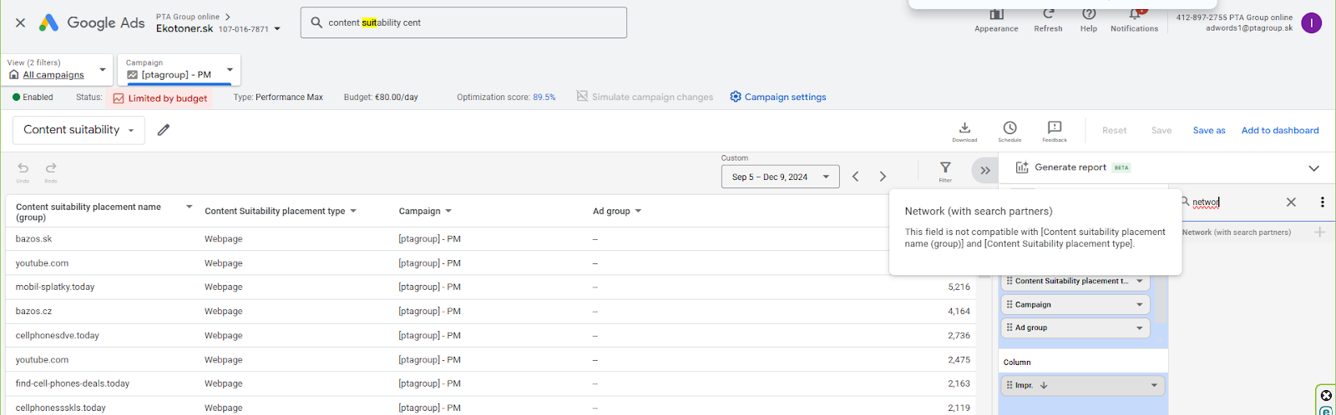The width and height of the screenshot is (1336, 415).
Task: Open the Feedback icon
Action: pyautogui.click(x=1055, y=127)
